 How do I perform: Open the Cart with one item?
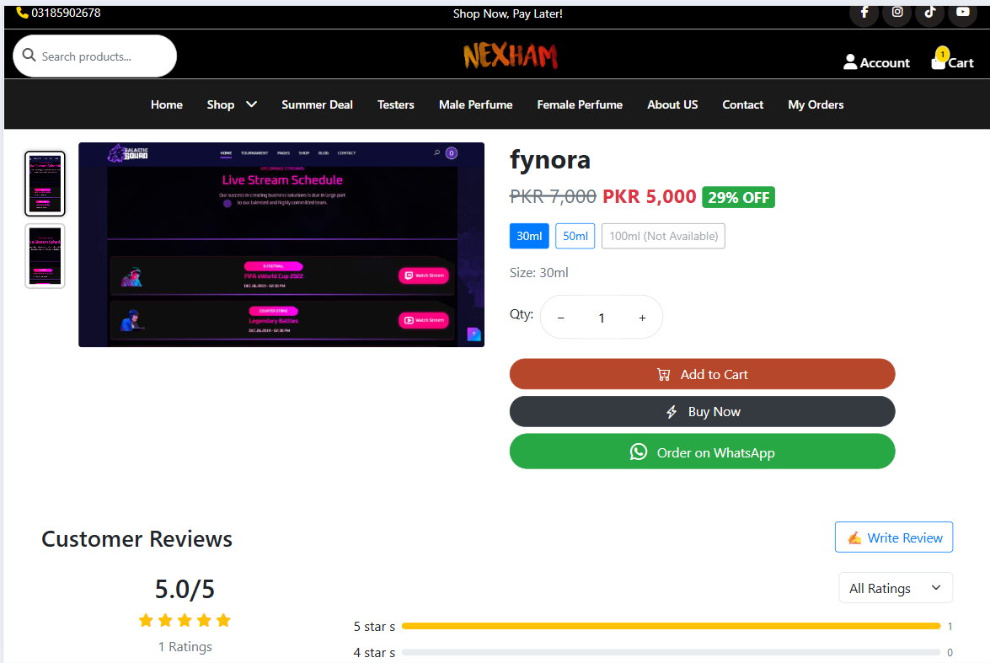click(x=952, y=59)
